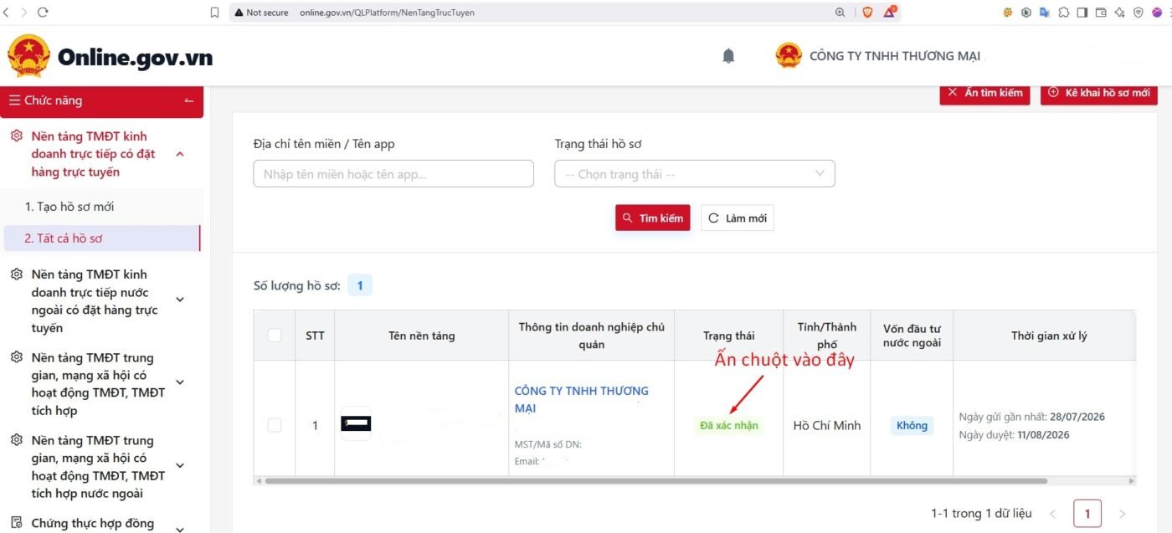Reload the page with the refresh icon

click(43, 13)
